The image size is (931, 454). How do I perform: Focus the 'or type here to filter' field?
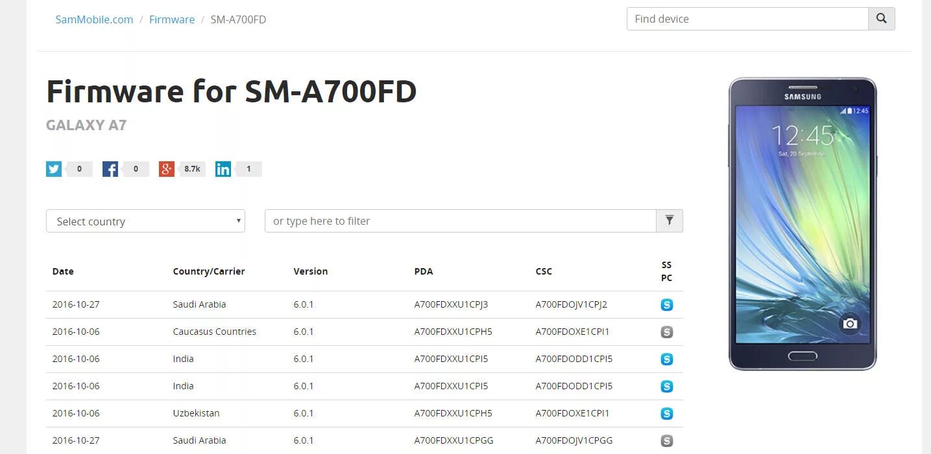[x=461, y=221]
